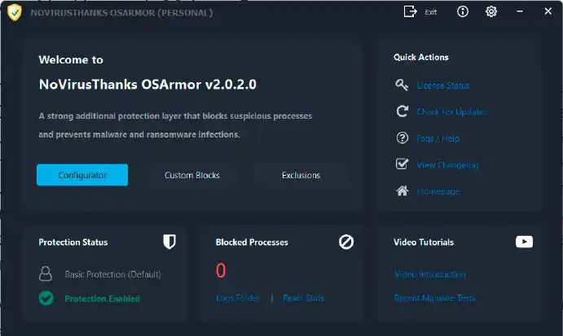Click the OSArmor shield logo in title bar
The height and width of the screenshot is (336, 563).
(x=15, y=12)
